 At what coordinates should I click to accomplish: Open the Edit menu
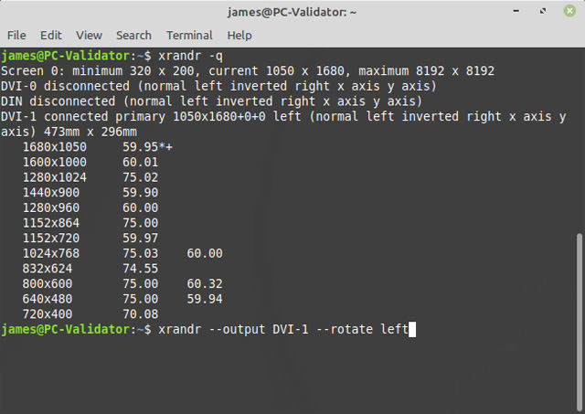click(x=51, y=35)
